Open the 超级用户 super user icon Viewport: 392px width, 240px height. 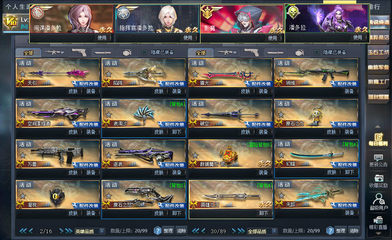pos(378,202)
